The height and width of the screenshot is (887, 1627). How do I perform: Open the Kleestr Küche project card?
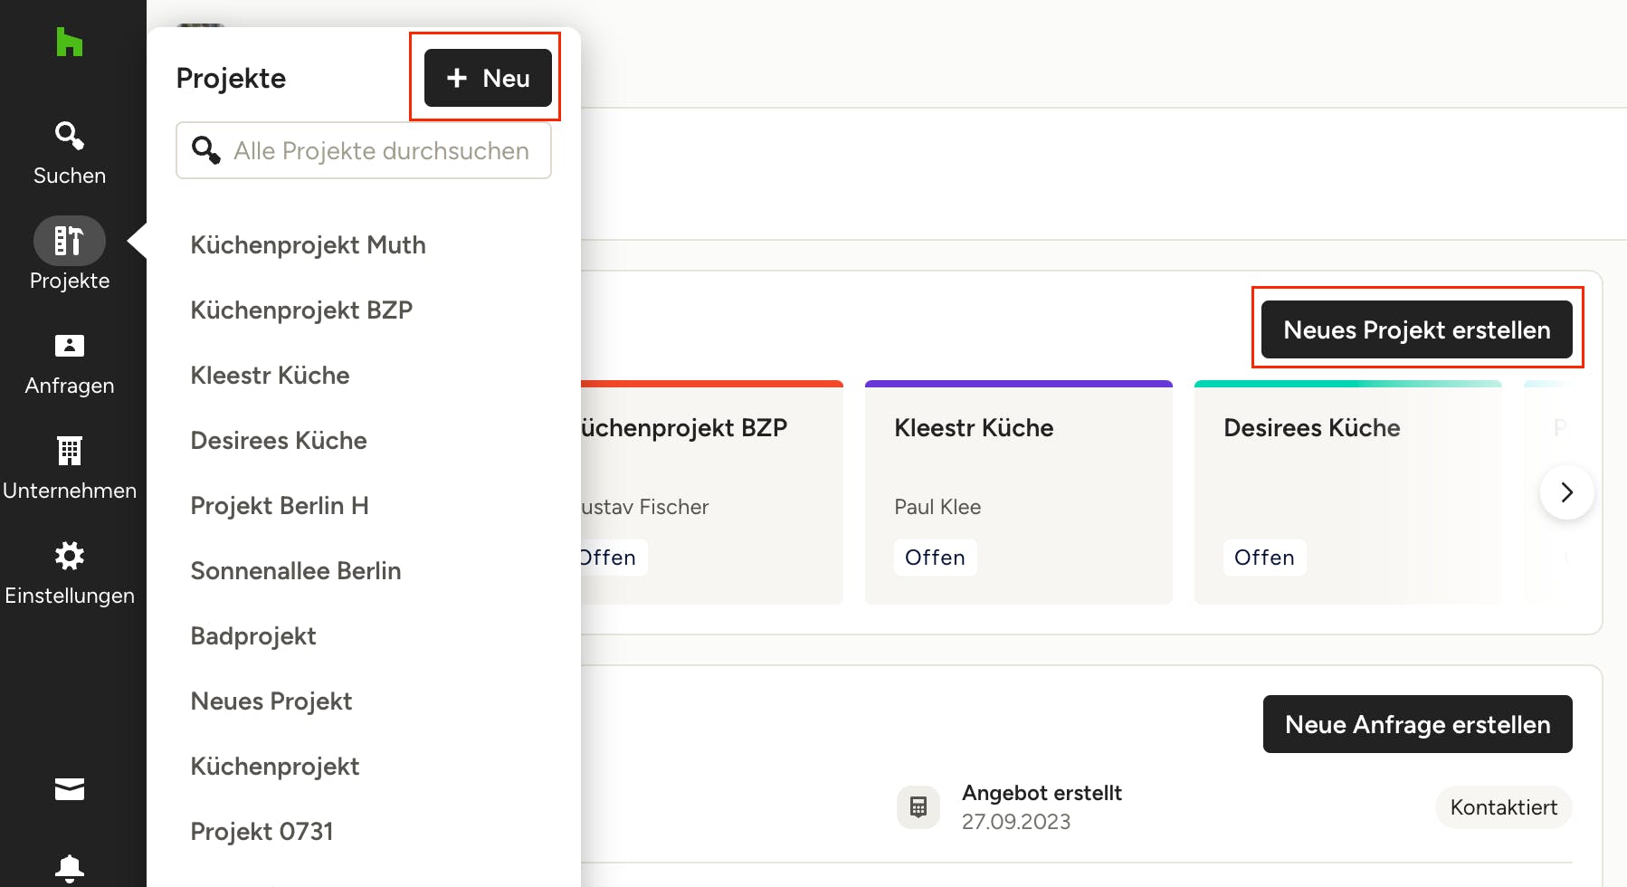point(1019,492)
